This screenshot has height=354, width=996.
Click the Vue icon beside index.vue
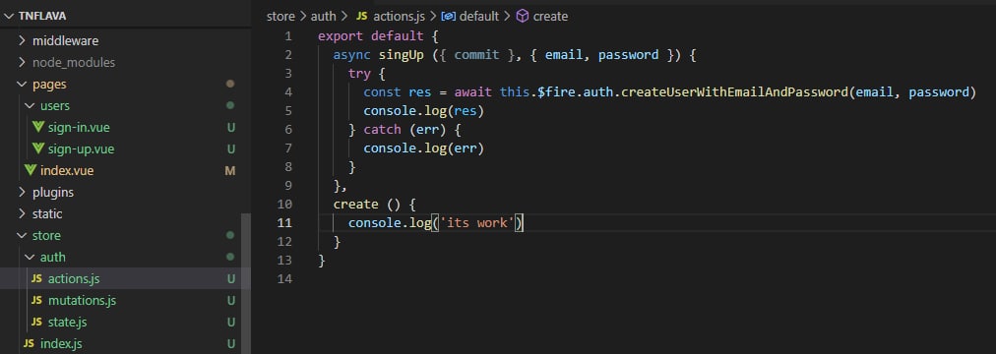(x=30, y=171)
